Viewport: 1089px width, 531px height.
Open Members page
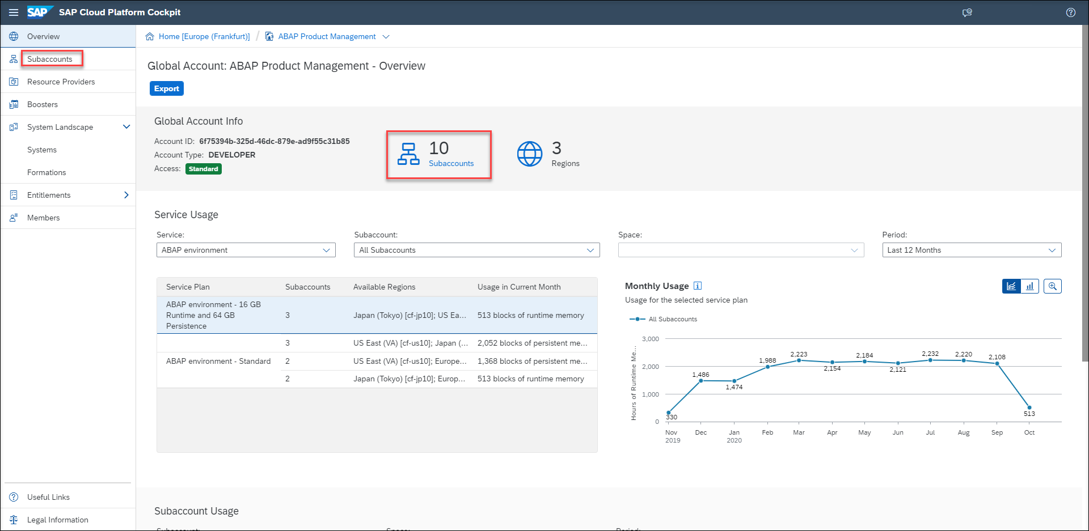coord(43,218)
